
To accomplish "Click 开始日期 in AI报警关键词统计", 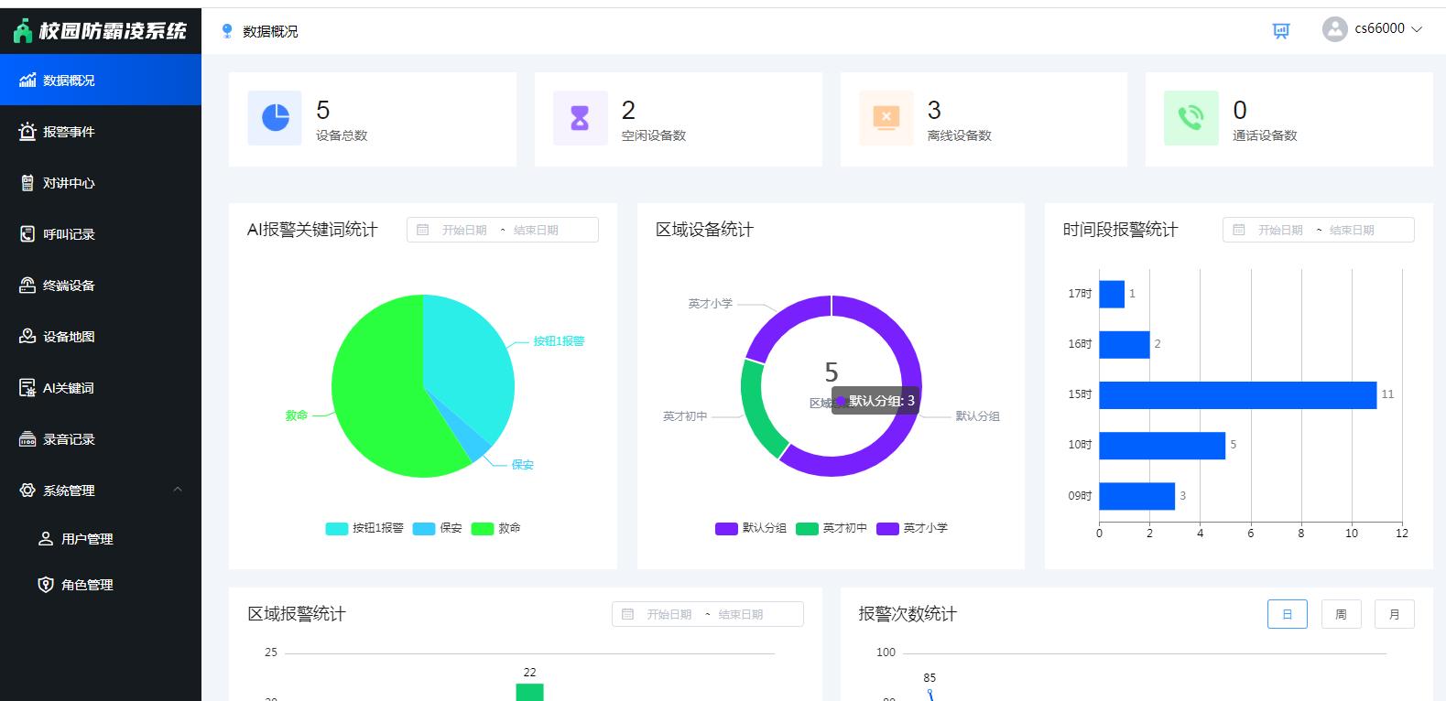I will [x=464, y=231].
